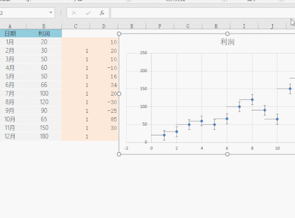Select profit cell with value 90
Image resolution: width=295 pixels, height=218 pixels.
(x=44, y=110)
